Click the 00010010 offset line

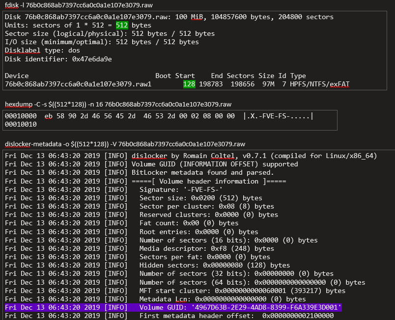tap(21, 125)
